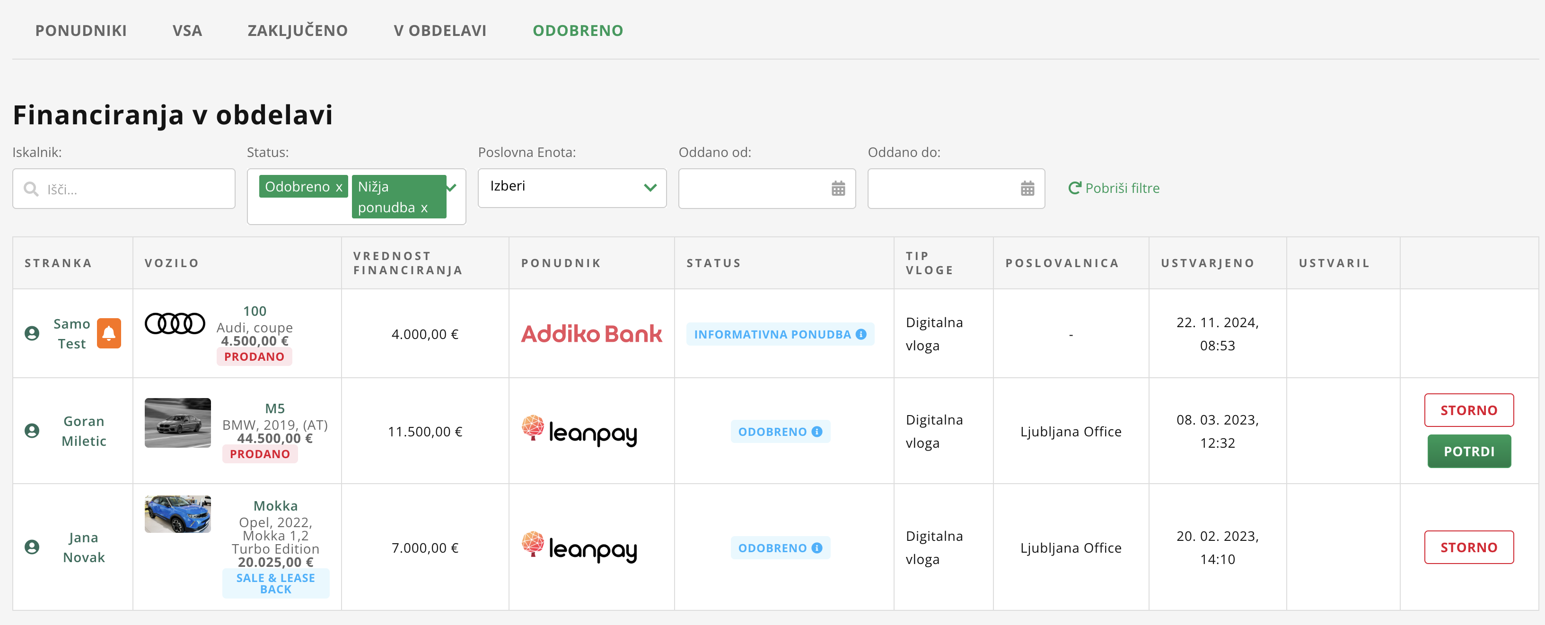Image resolution: width=1545 pixels, height=625 pixels.
Task: Click info icon on Jana's Odobreno badge
Action: pos(817,547)
